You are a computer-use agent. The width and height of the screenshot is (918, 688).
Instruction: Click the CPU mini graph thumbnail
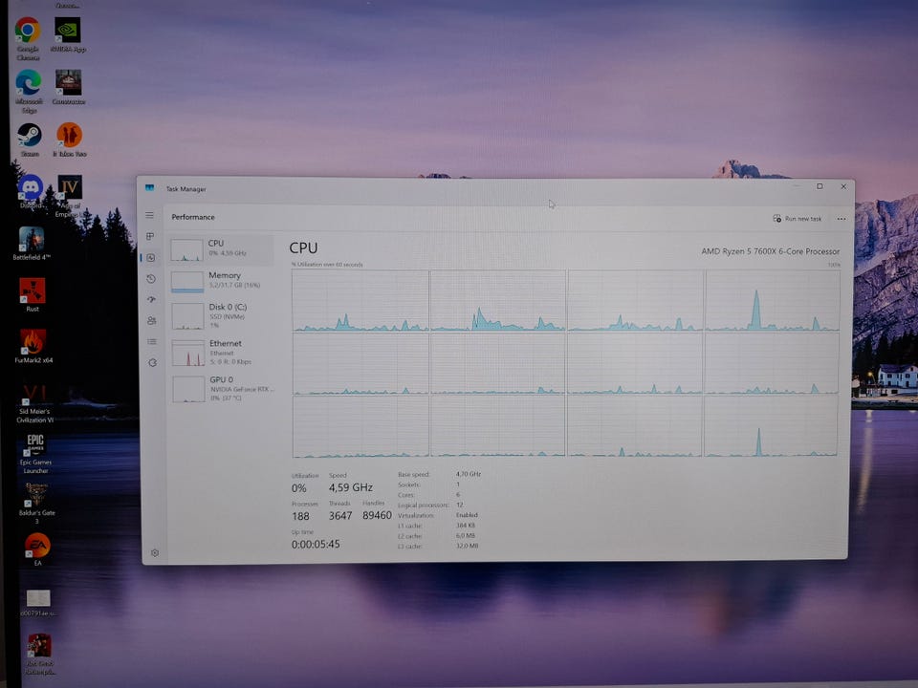pos(186,249)
